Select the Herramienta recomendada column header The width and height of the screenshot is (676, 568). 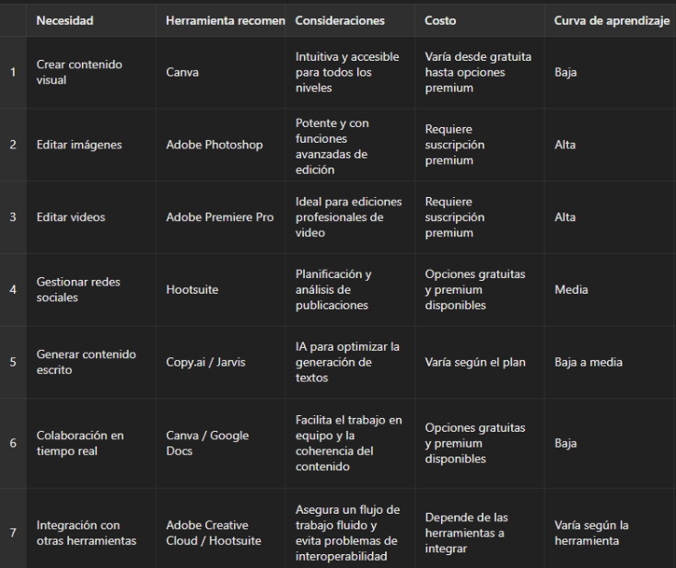click(225, 20)
